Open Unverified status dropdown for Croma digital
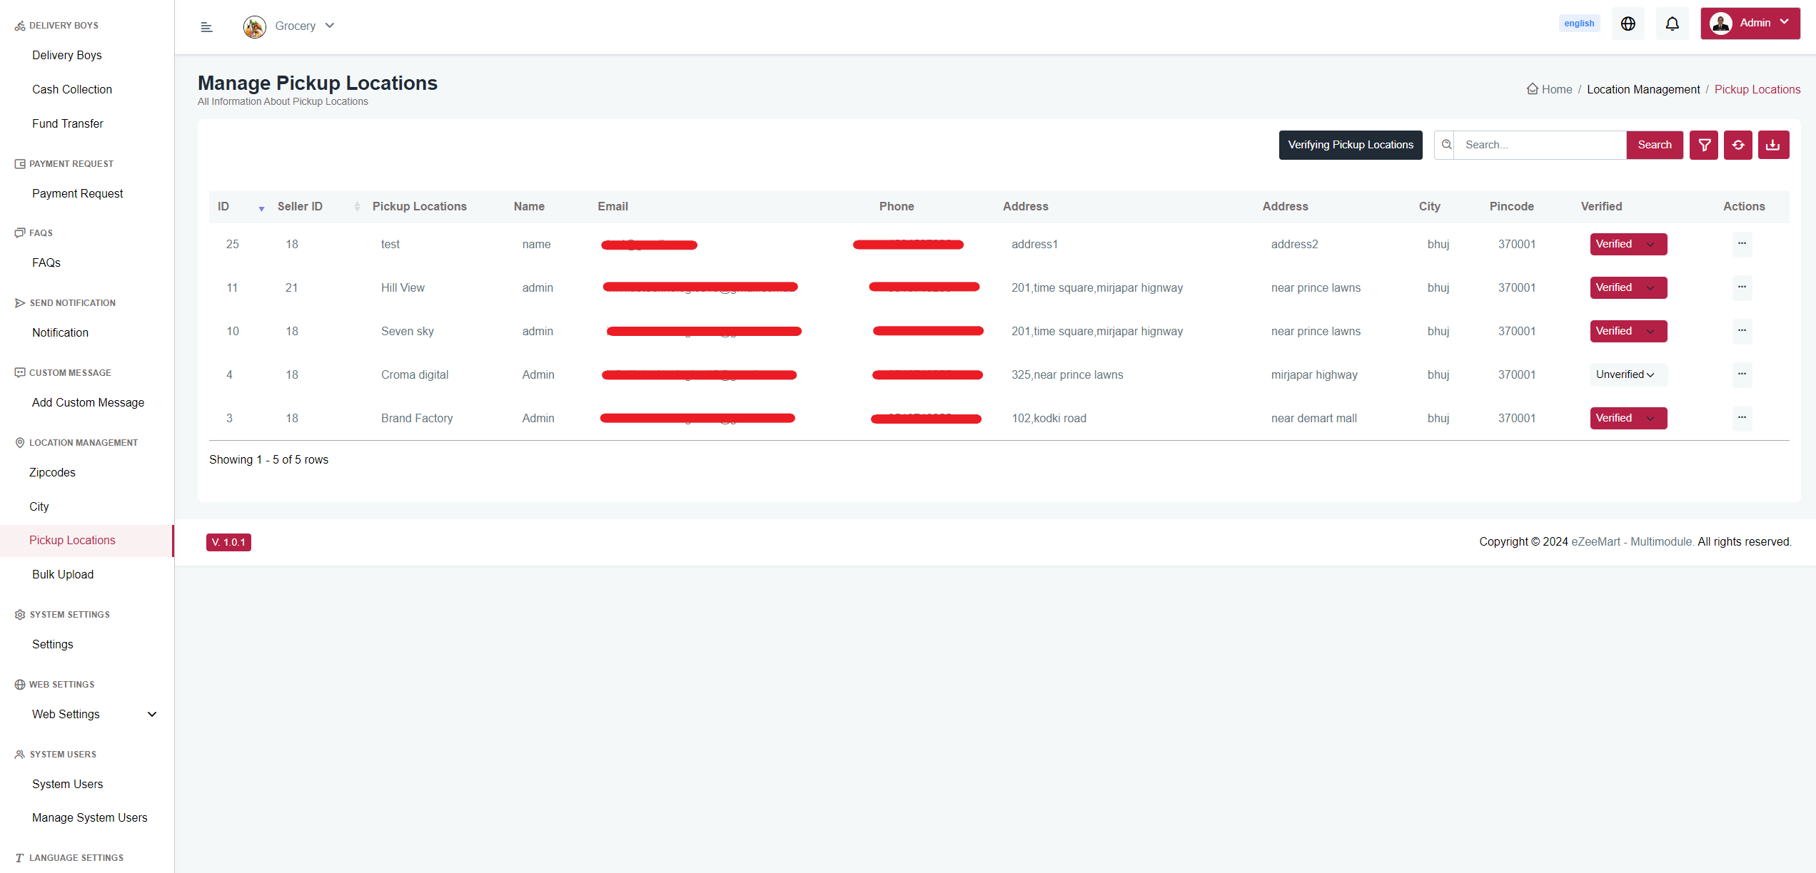1816x873 pixels. pyautogui.click(x=1627, y=374)
